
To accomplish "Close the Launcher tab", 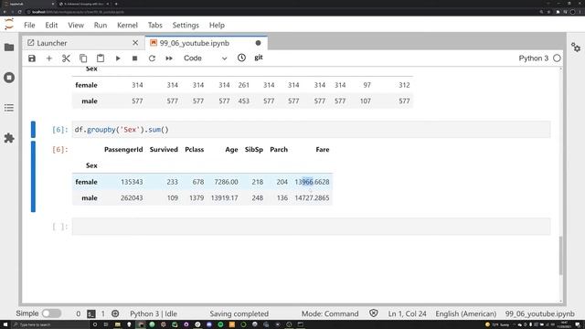I will point(135,43).
